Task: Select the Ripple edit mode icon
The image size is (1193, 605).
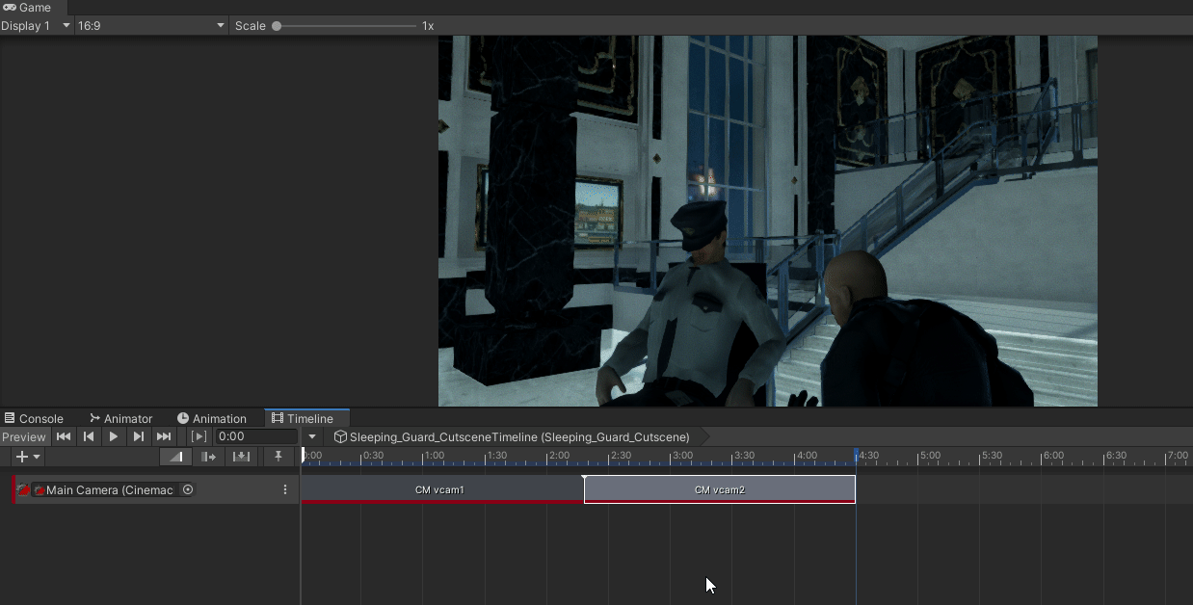Action: pos(208,457)
